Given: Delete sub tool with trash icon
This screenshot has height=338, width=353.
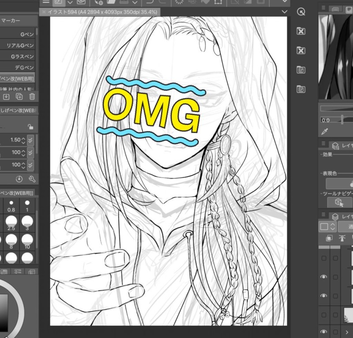Looking at the screenshot, I should tap(32, 97).
